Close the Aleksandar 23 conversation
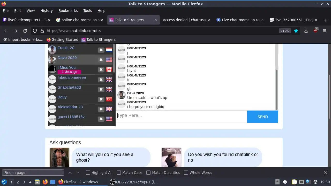 [x=101, y=109]
